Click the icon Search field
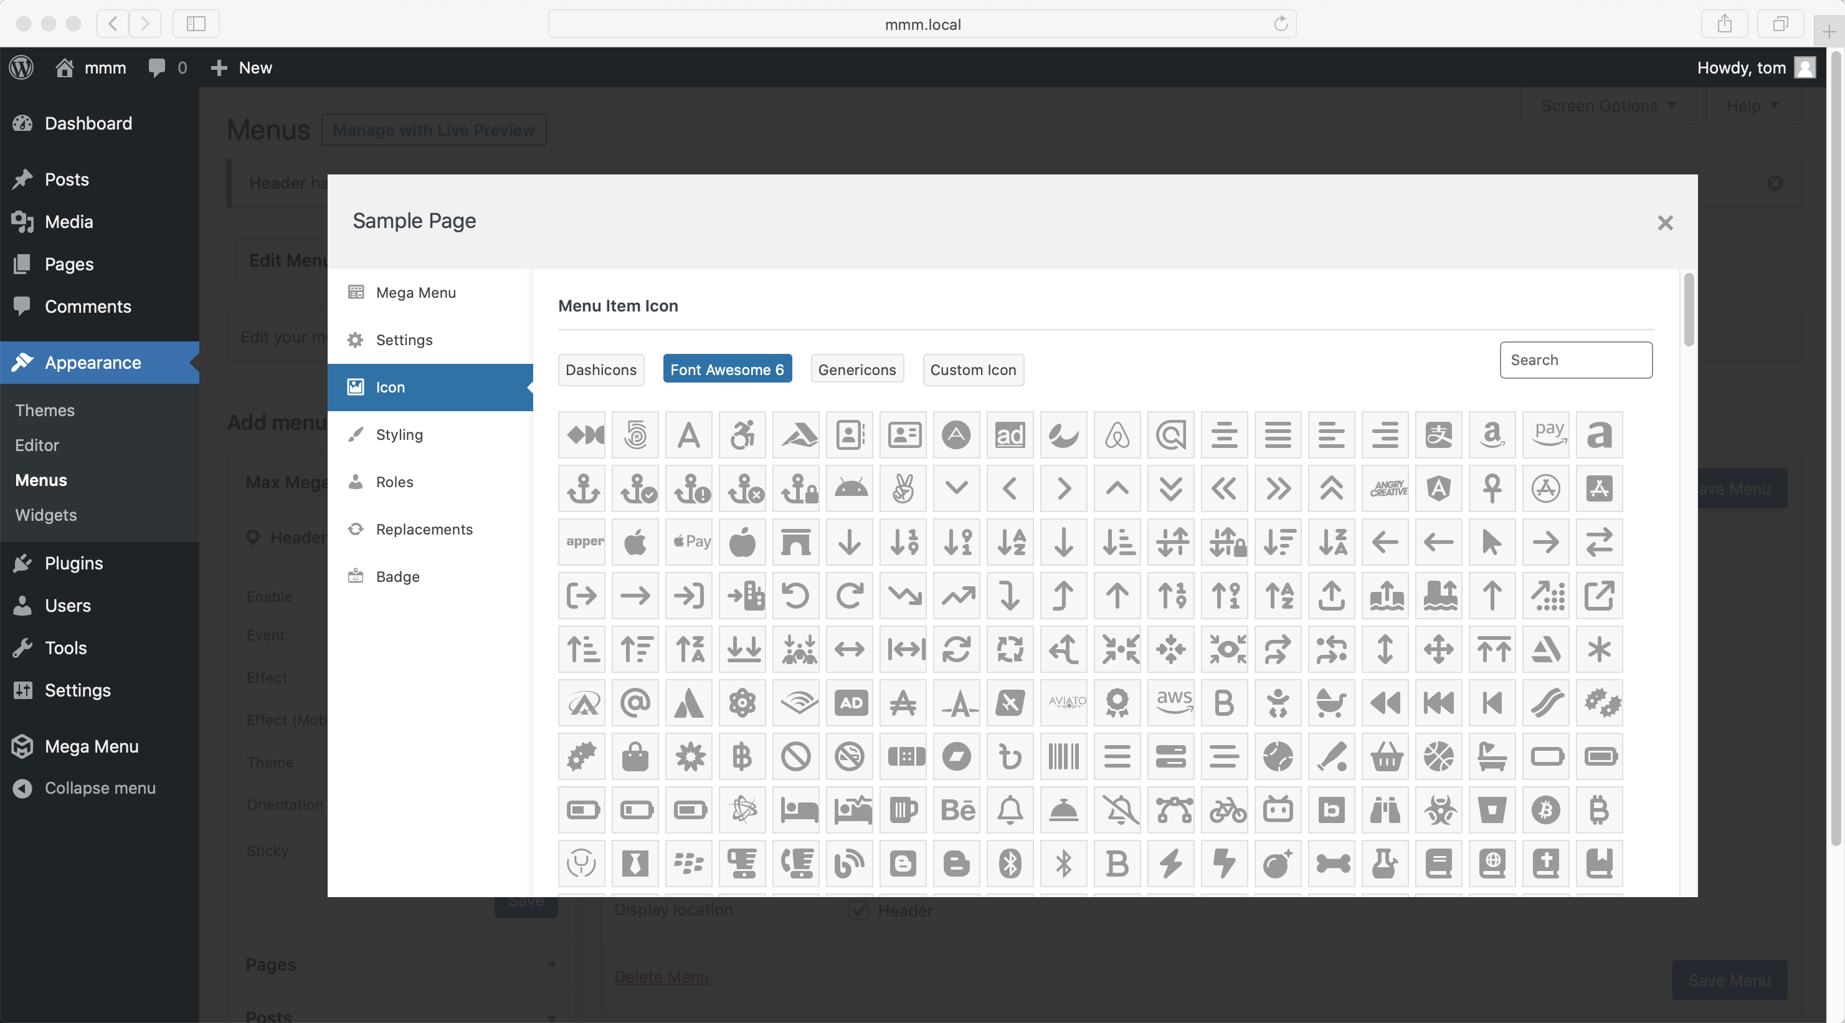This screenshot has width=1845, height=1023. (x=1576, y=359)
